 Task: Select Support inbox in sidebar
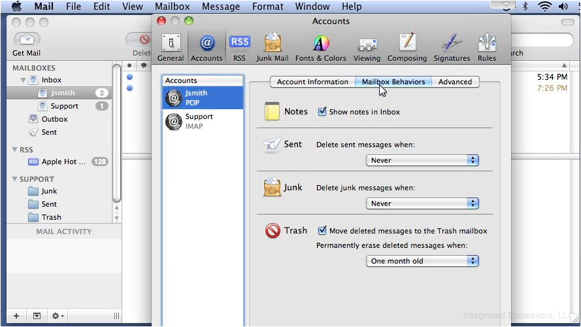click(x=59, y=106)
